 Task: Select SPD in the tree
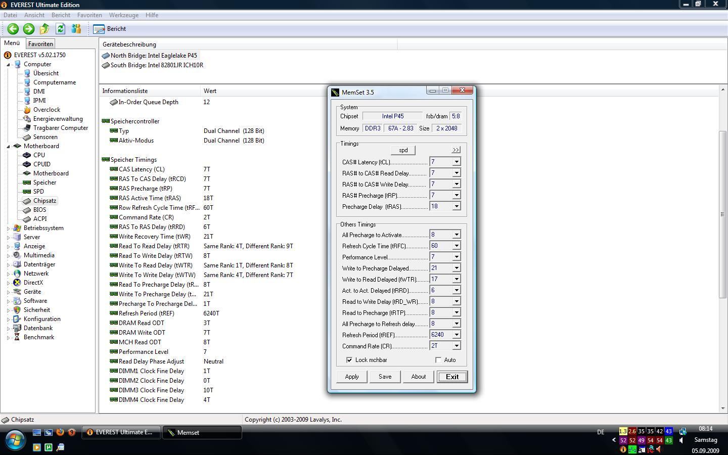[38, 192]
